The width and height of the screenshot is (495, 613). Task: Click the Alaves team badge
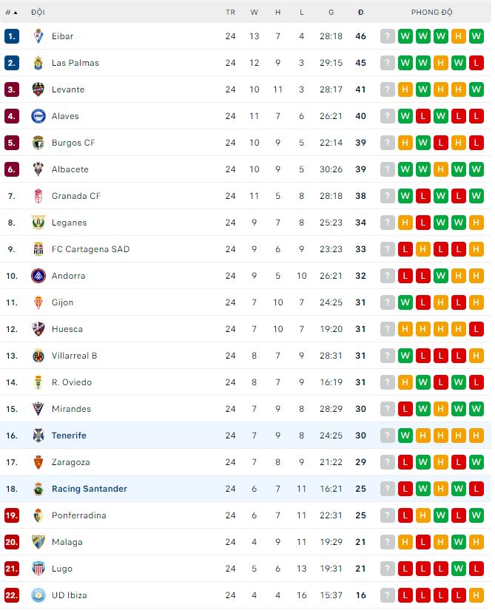tap(38, 116)
